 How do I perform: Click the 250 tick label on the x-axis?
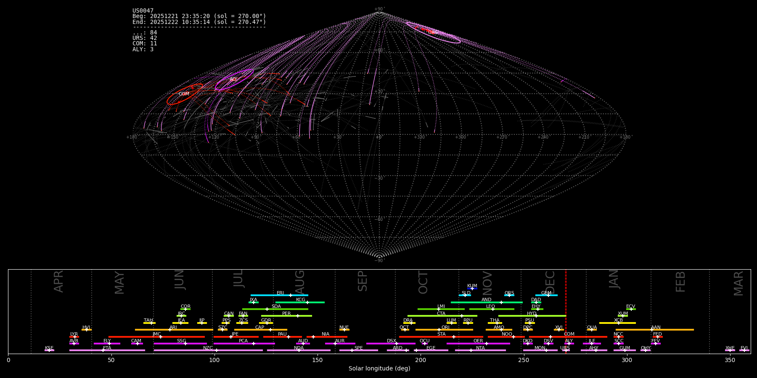point(524,360)
